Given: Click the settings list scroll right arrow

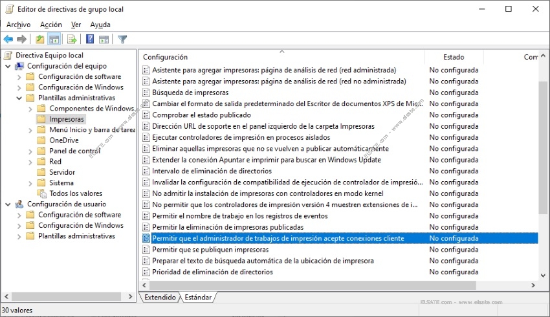Looking at the screenshot, I should [533, 285].
